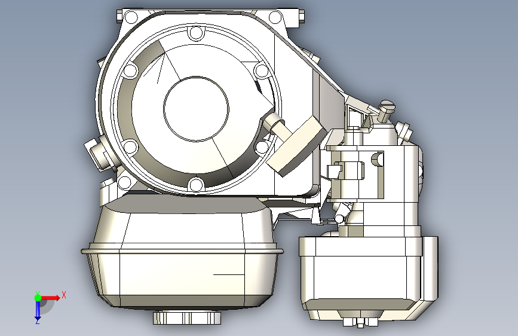Screen dimensions: 518x336
Task: Select the angled rectangular block on the housing
Action: pos(297,146)
